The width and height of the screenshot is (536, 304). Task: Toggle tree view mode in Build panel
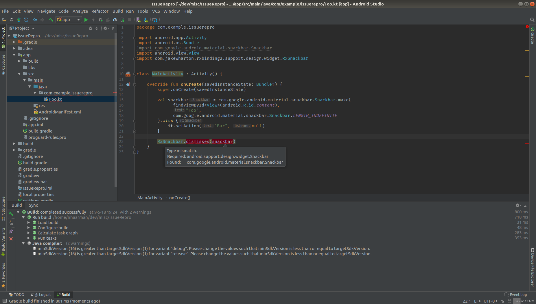pyautogui.click(x=11, y=223)
